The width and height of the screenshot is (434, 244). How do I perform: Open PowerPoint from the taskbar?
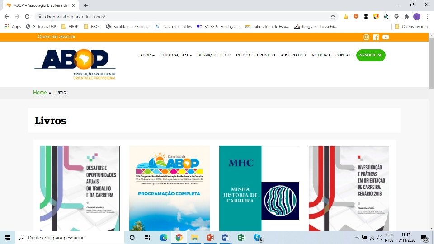pyautogui.click(x=210, y=238)
